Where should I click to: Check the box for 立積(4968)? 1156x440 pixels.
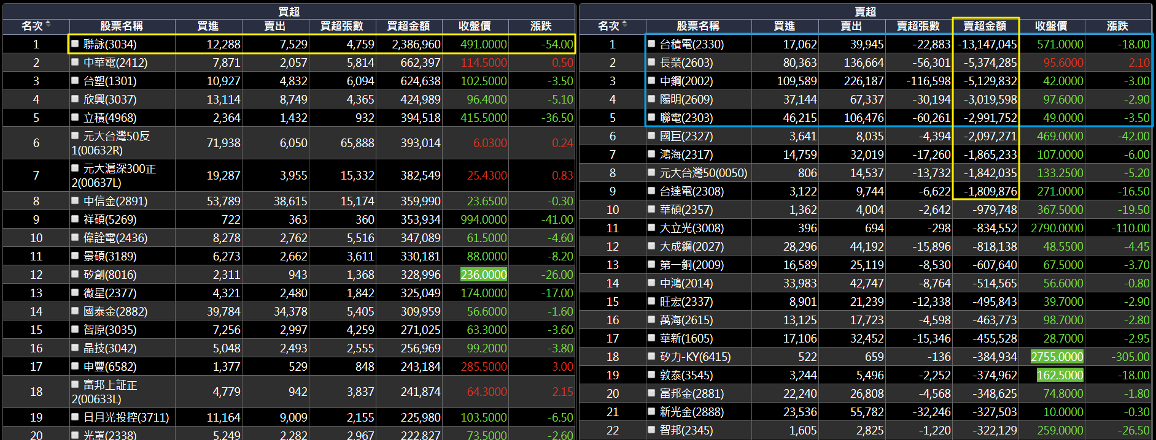75,117
